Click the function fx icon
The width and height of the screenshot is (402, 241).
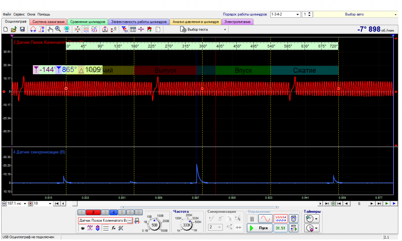point(113,228)
